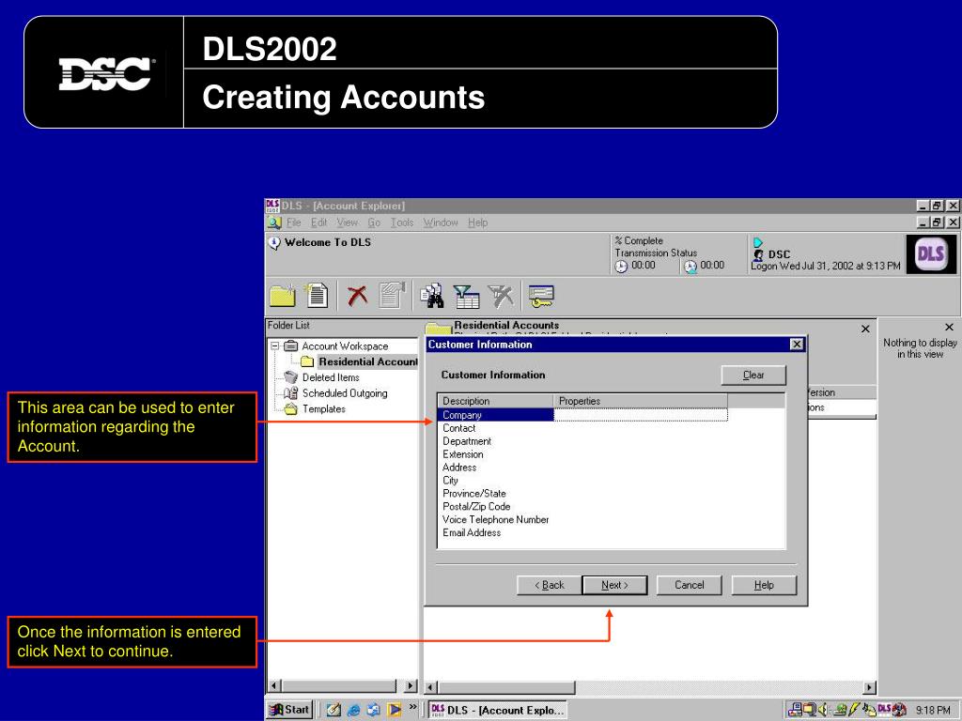Open the Edit menu
This screenshot has width=962, height=721.
[x=319, y=222]
